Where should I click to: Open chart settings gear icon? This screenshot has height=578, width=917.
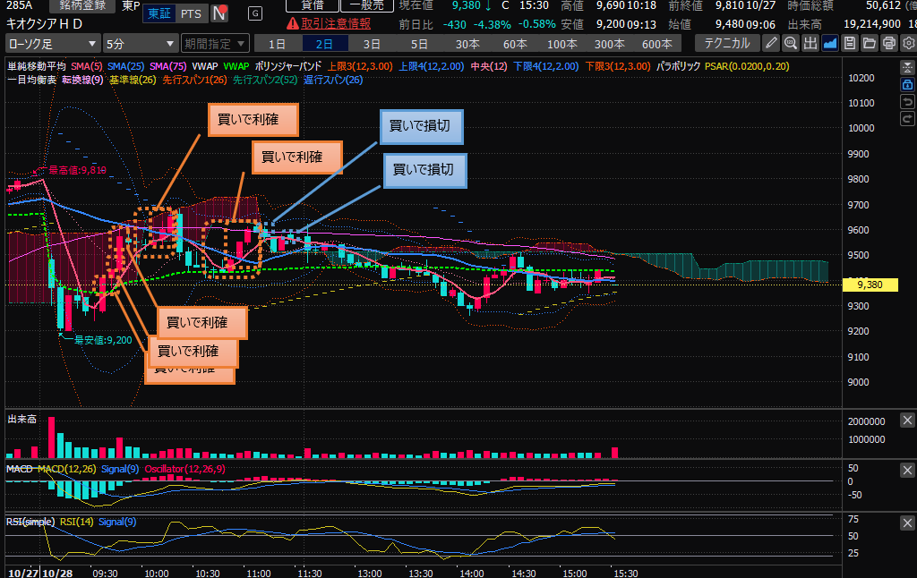click(908, 43)
